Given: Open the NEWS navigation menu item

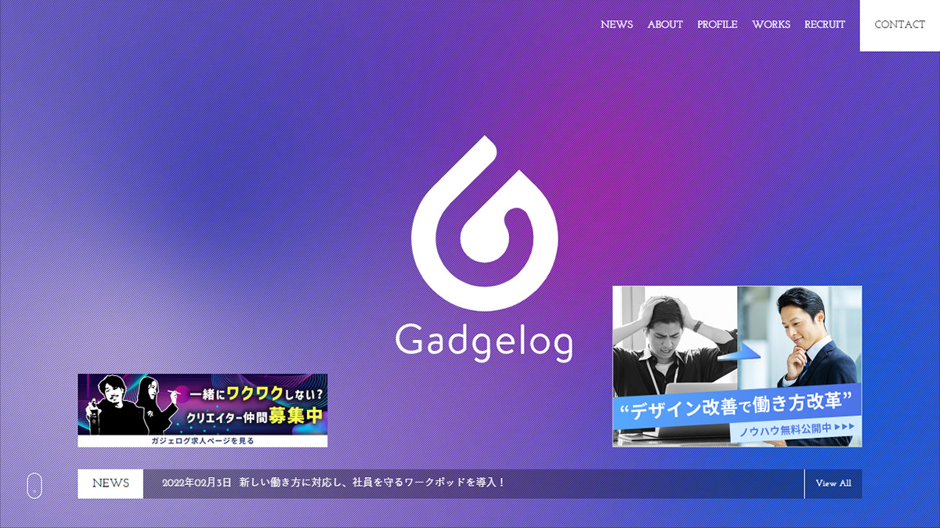Looking at the screenshot, I should coord(616,25).
